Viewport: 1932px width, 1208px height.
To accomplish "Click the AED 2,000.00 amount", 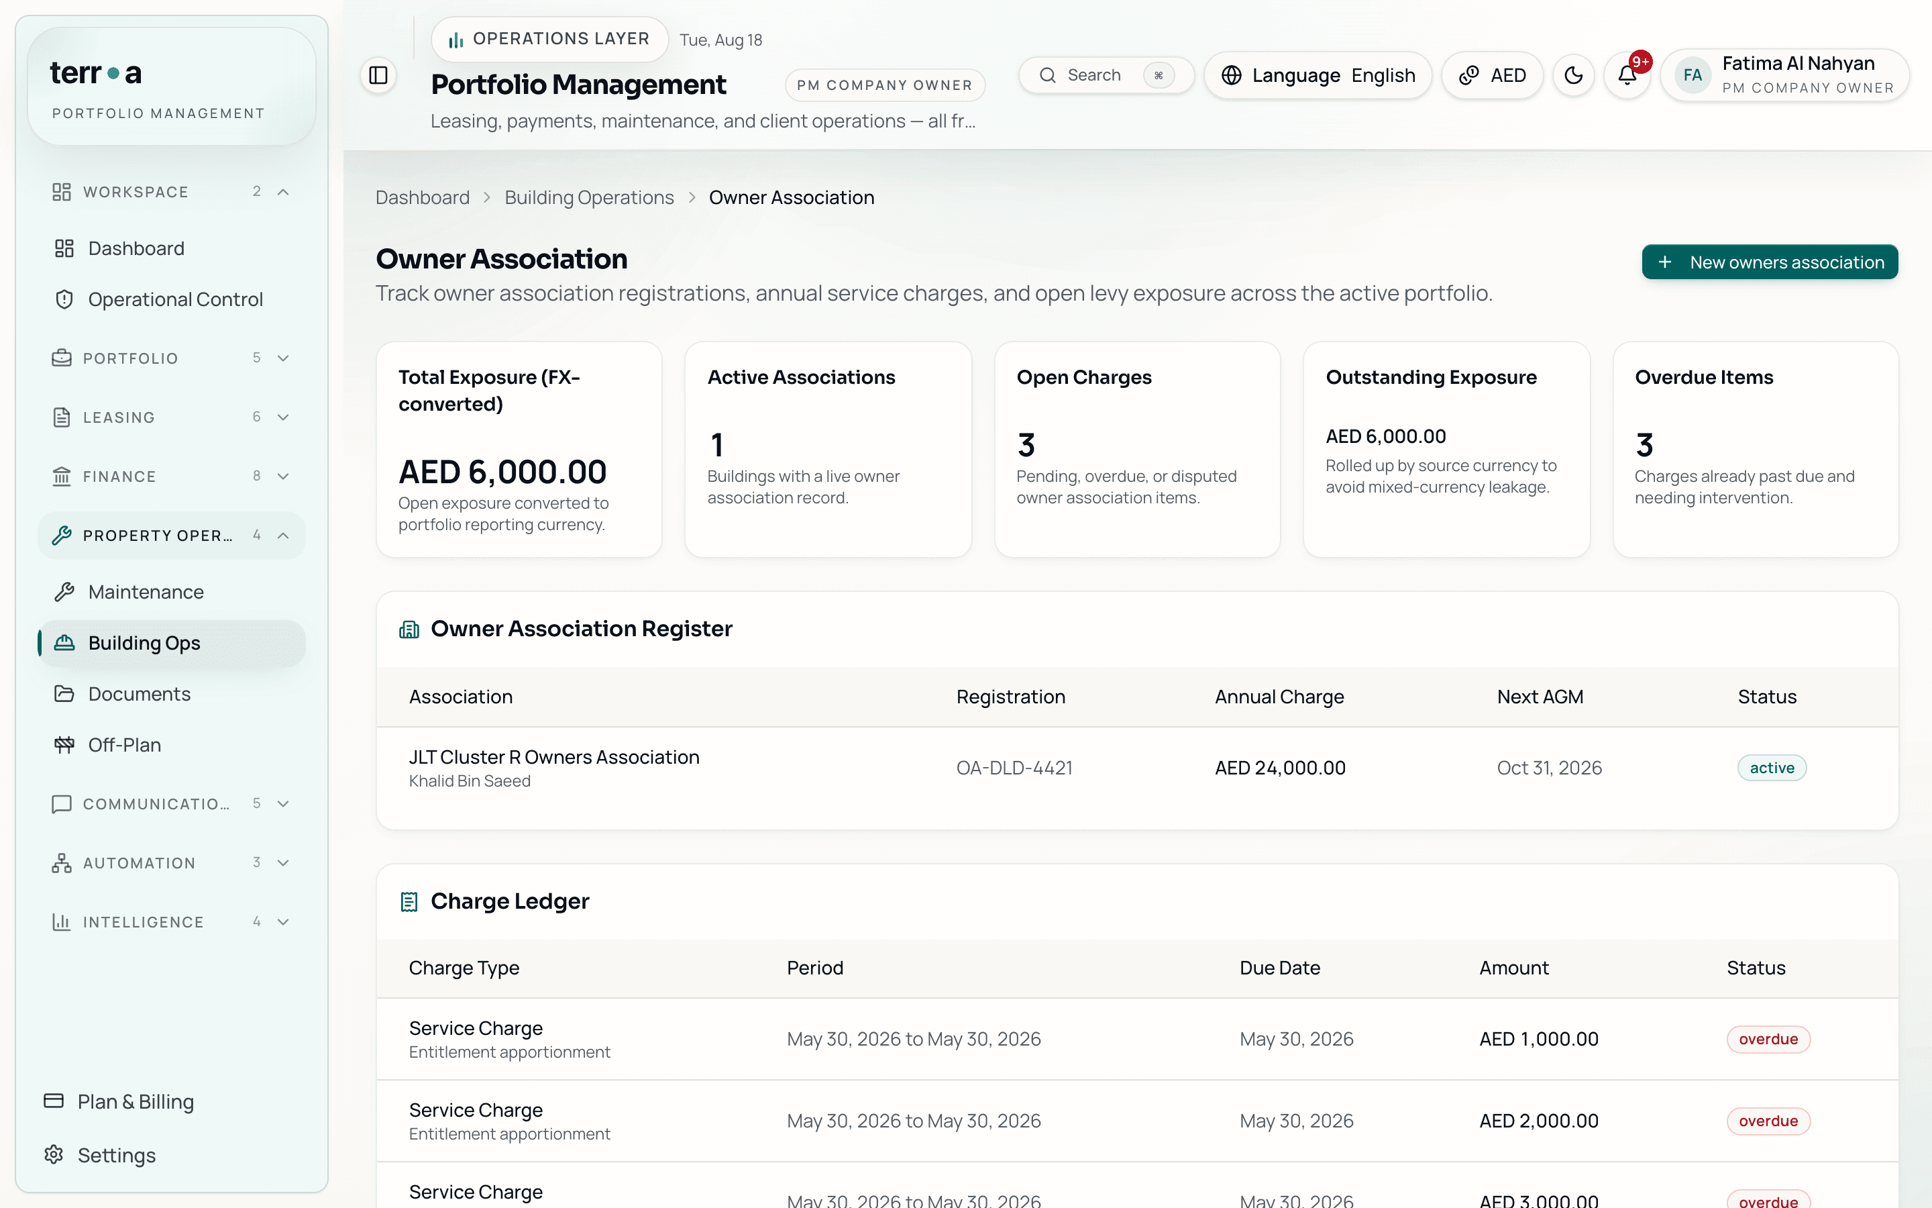I will pyautogui.click(x=1538, y=1121).
